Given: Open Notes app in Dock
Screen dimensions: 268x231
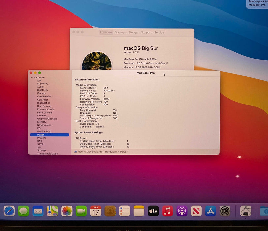Looking at the screenshot, I should pyautogui.click(x=139, y=211).
